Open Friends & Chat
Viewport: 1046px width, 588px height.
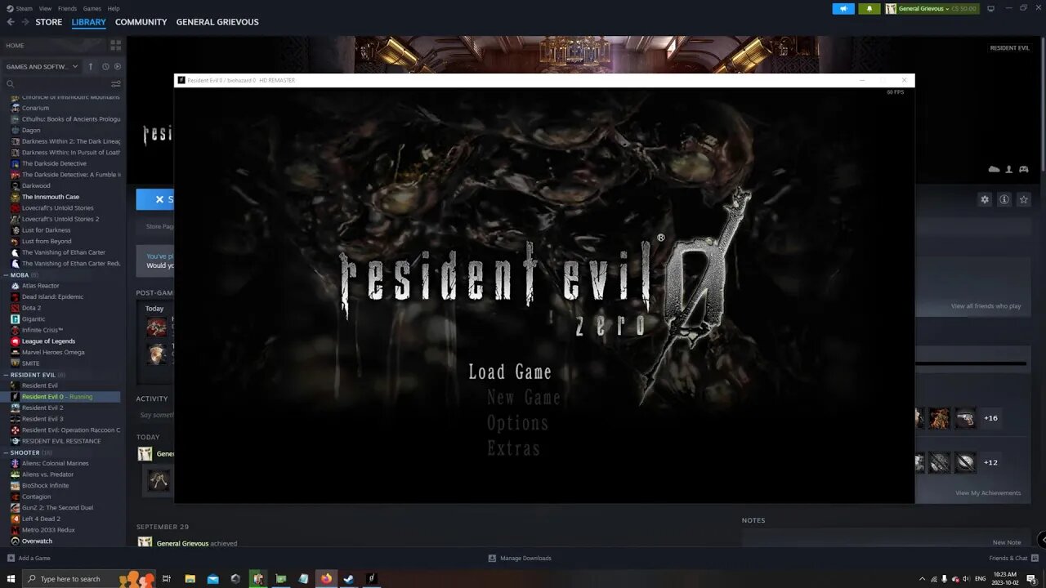[1013, 558]
